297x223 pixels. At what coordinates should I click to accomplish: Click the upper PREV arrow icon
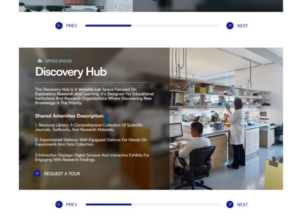pos(59,26)
